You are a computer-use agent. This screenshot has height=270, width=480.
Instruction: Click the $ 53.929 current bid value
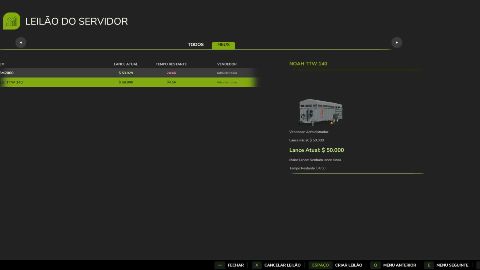(x=126, y=73)
